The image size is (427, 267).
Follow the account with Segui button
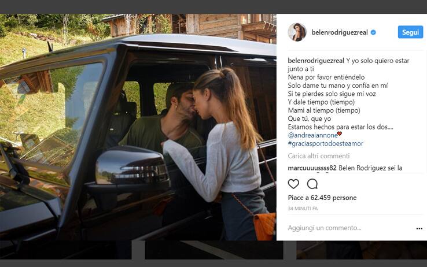410,32
